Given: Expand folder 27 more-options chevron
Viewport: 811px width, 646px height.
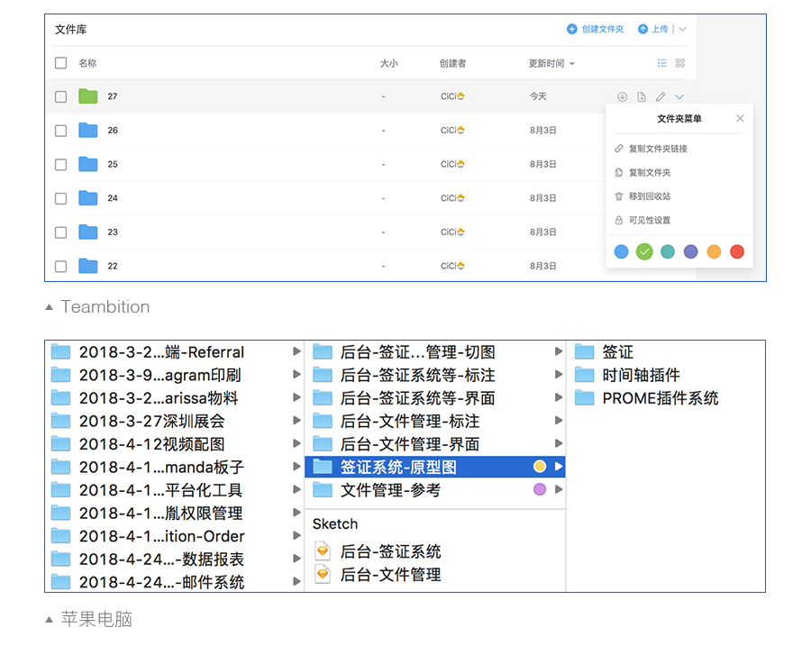Looking at the screenshot, I should (679, 96).
